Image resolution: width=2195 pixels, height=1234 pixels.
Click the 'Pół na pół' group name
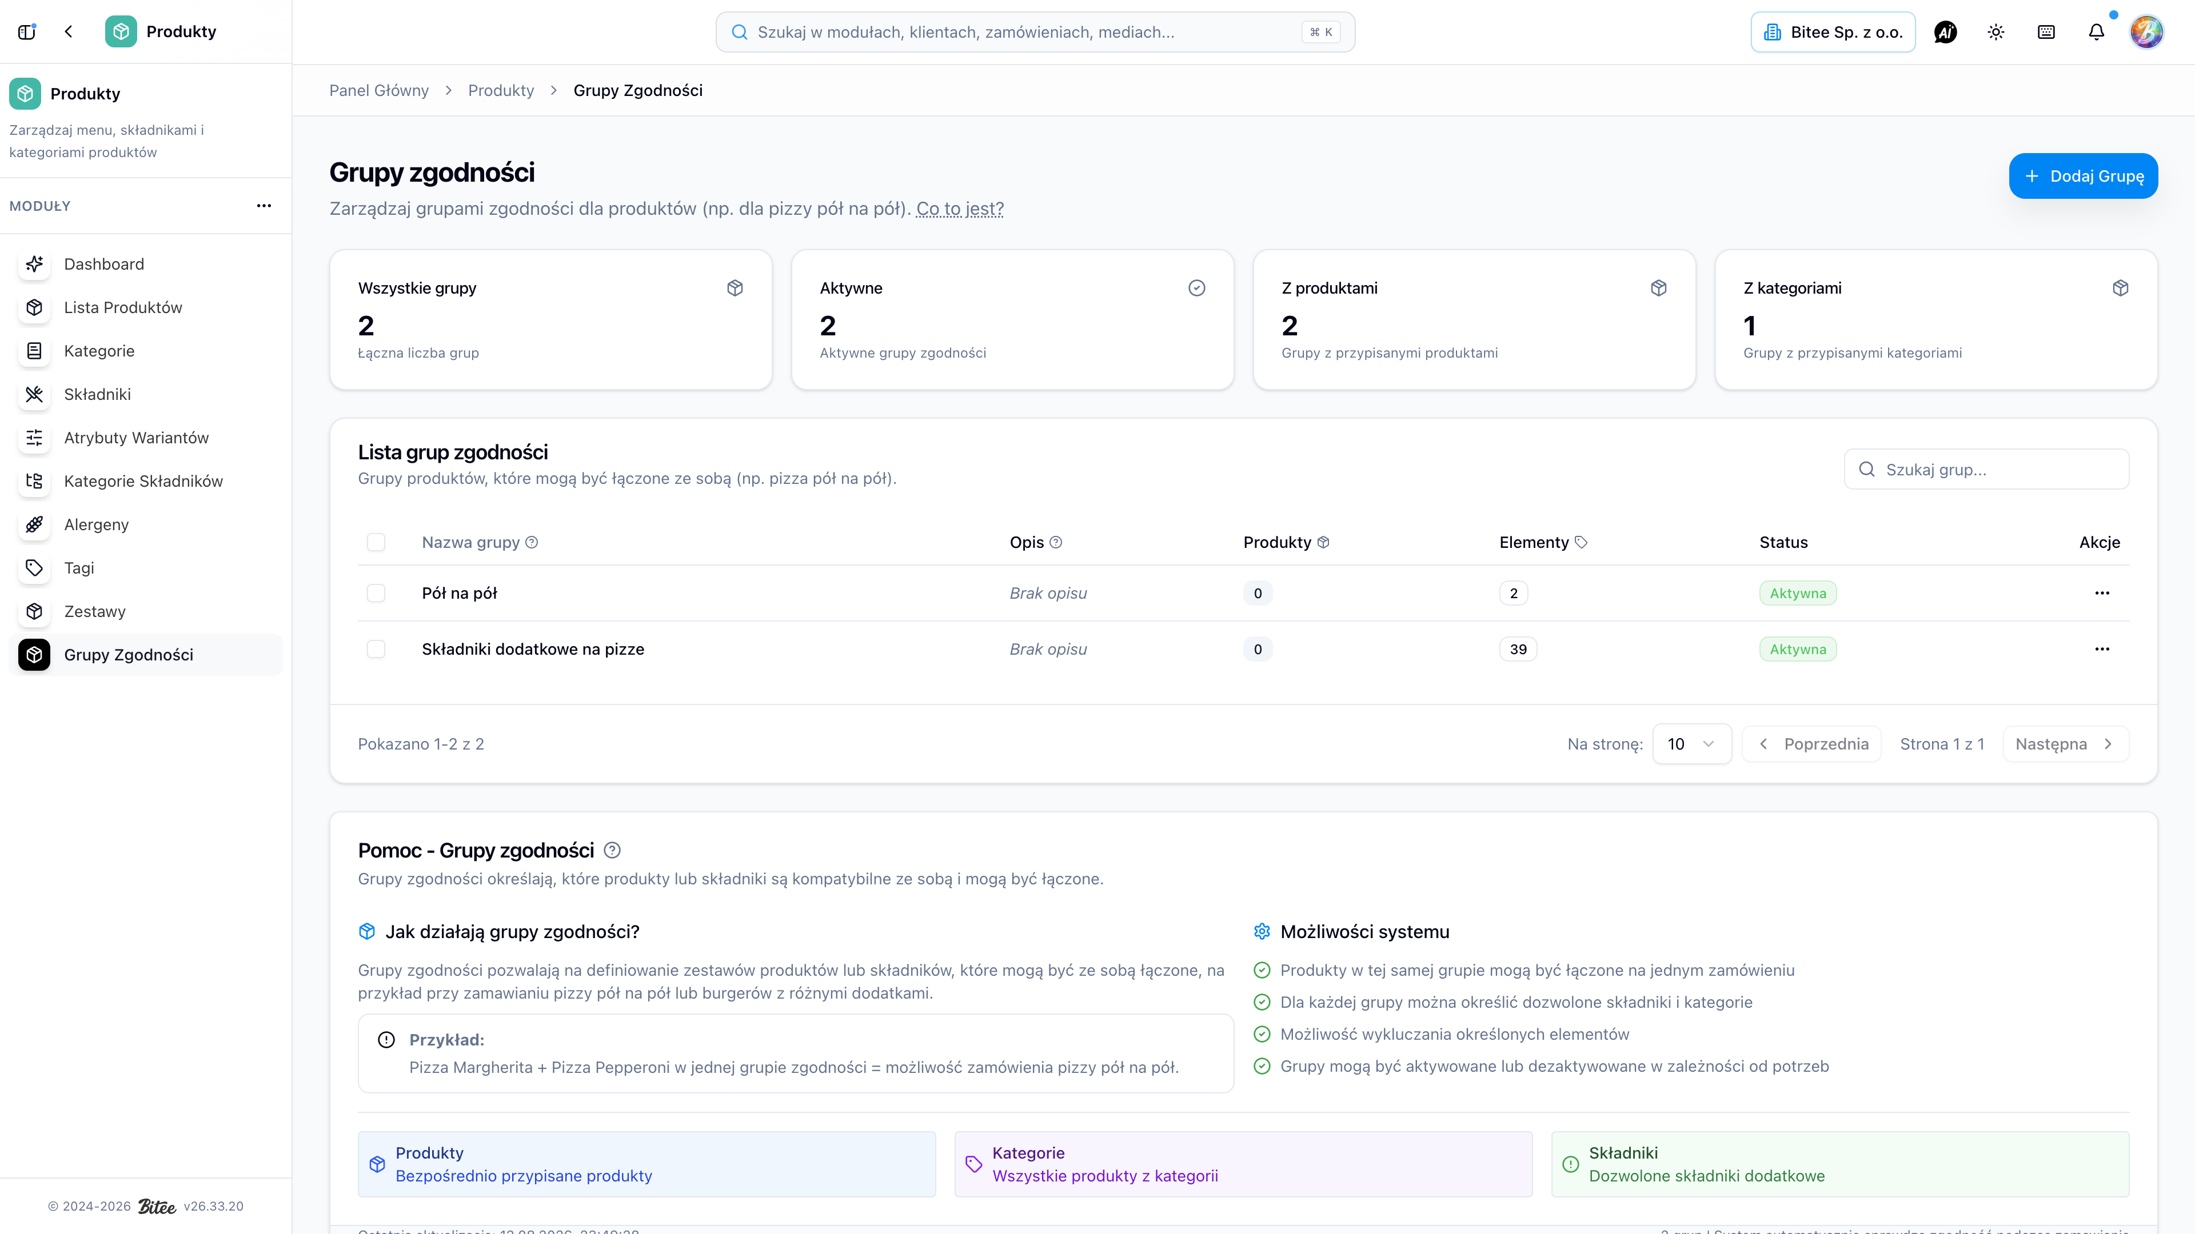(459, 593)
